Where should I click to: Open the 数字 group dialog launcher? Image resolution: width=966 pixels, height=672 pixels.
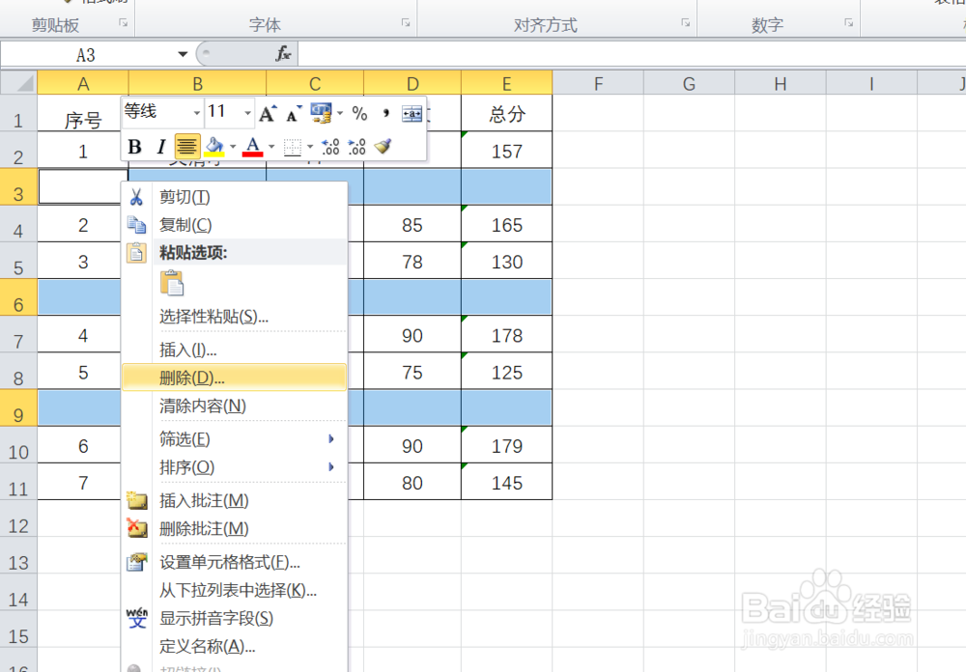click(x=849, y=23)
